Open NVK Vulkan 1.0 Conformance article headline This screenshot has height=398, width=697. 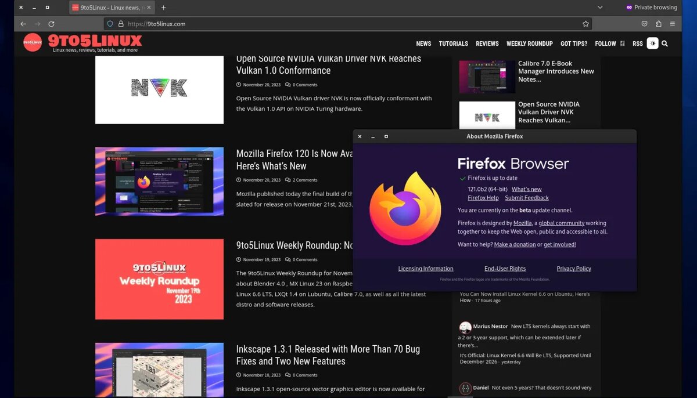tap(329, 64)
